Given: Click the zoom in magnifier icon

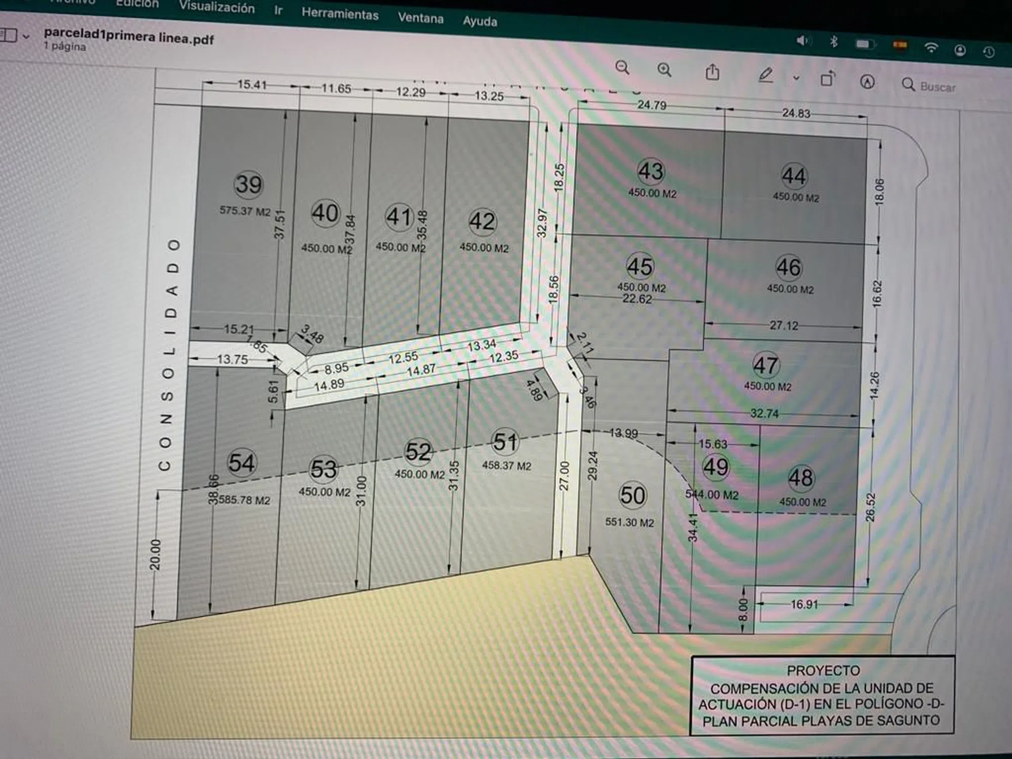Looking at the screenshot, I should point(664,70).
